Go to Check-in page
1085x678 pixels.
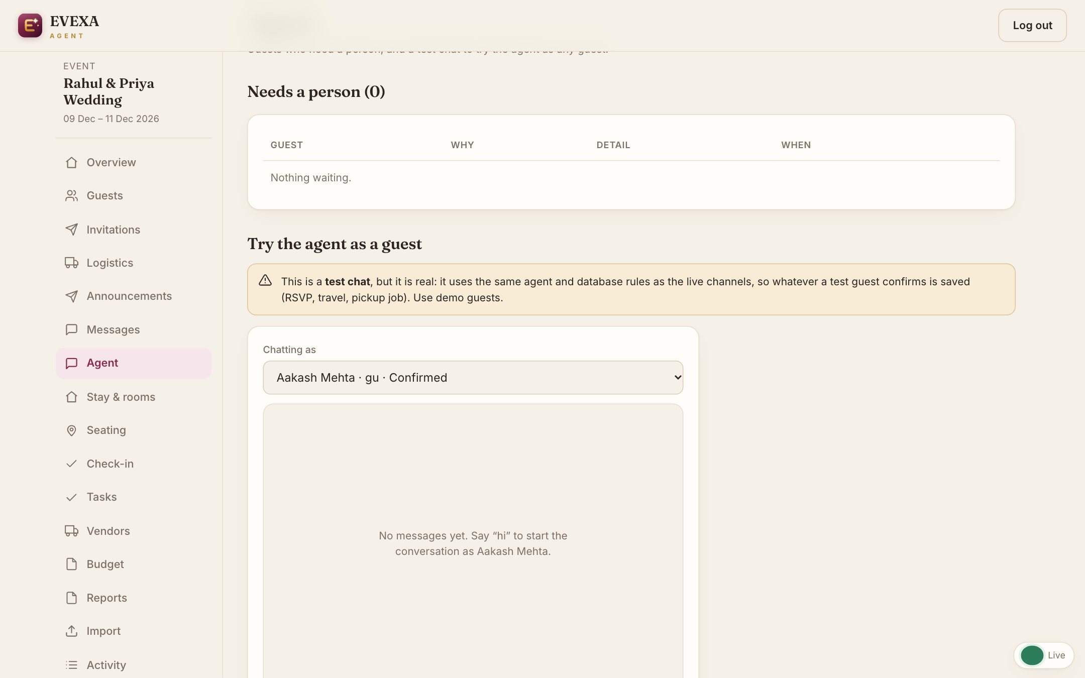pyautogui.click(x=110, y=464)
